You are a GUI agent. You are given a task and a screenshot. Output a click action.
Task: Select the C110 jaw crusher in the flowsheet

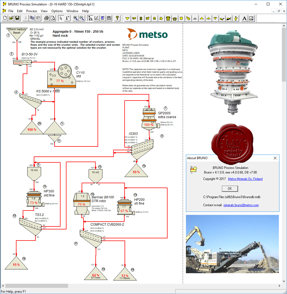[62, 76]
